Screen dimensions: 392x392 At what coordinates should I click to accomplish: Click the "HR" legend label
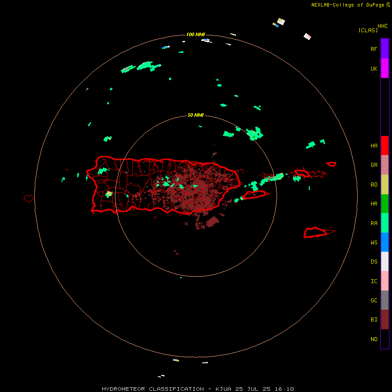coord(374,204)
